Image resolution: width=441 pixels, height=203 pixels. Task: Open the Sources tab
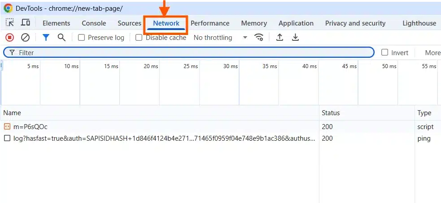(129, 23)
